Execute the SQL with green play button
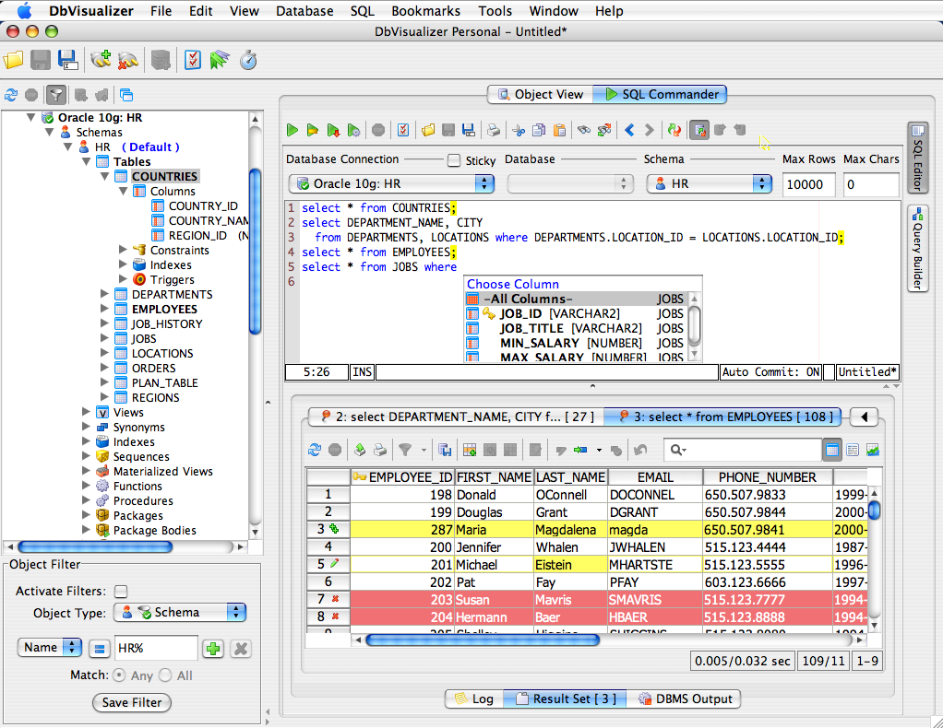The height and width of the screenshot is (728, 943). coord(292,130)
